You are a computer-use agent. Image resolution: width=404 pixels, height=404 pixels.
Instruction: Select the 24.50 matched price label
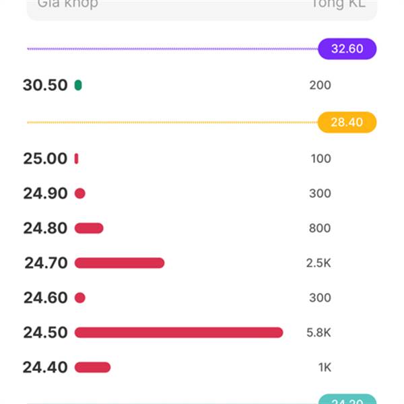coord(45,333)
